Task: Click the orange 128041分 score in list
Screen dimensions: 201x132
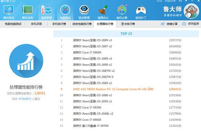Action: click(175, 89)
